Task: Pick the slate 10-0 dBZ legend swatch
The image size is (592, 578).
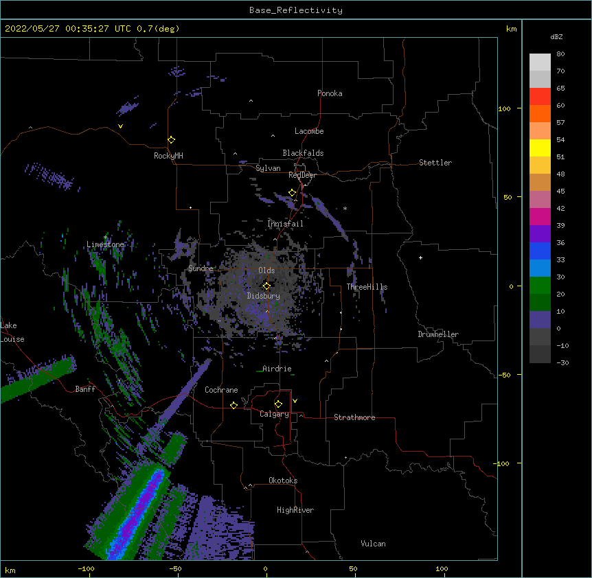Action: pos(540,320)
